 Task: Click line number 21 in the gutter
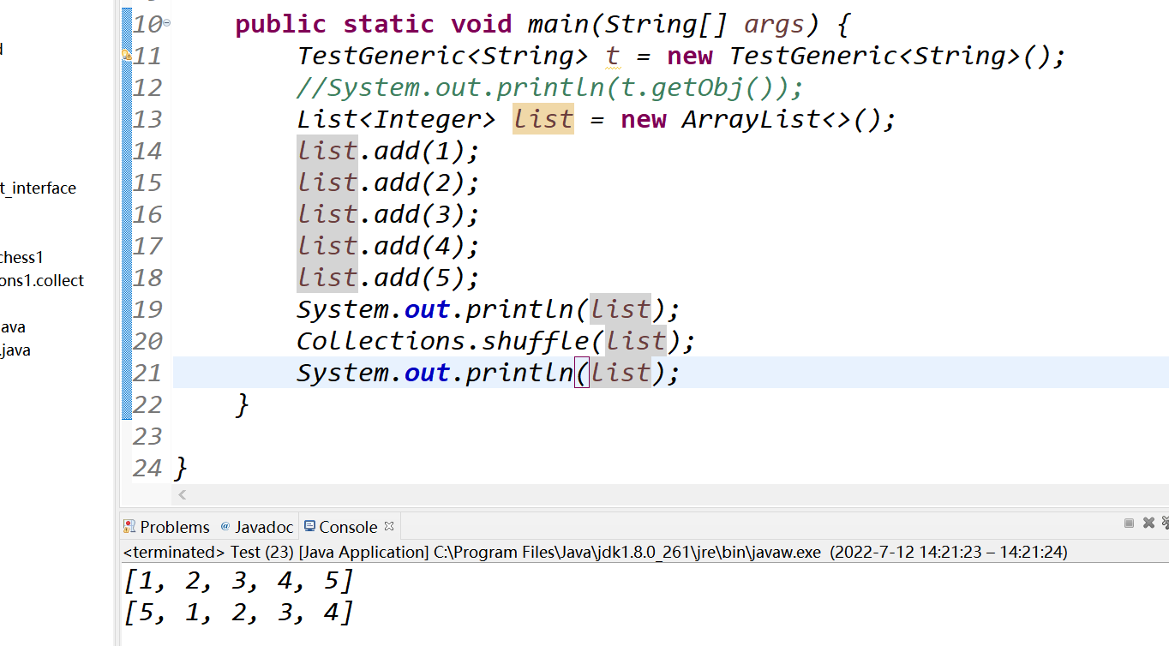[x=147, y=373]
